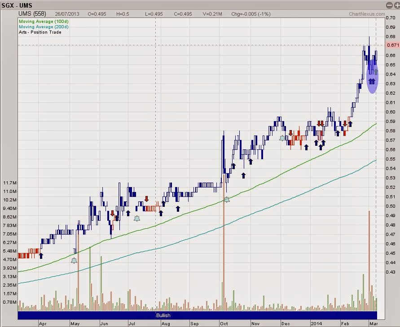Click the '0.50' price axis label

(x=391, y=206)
